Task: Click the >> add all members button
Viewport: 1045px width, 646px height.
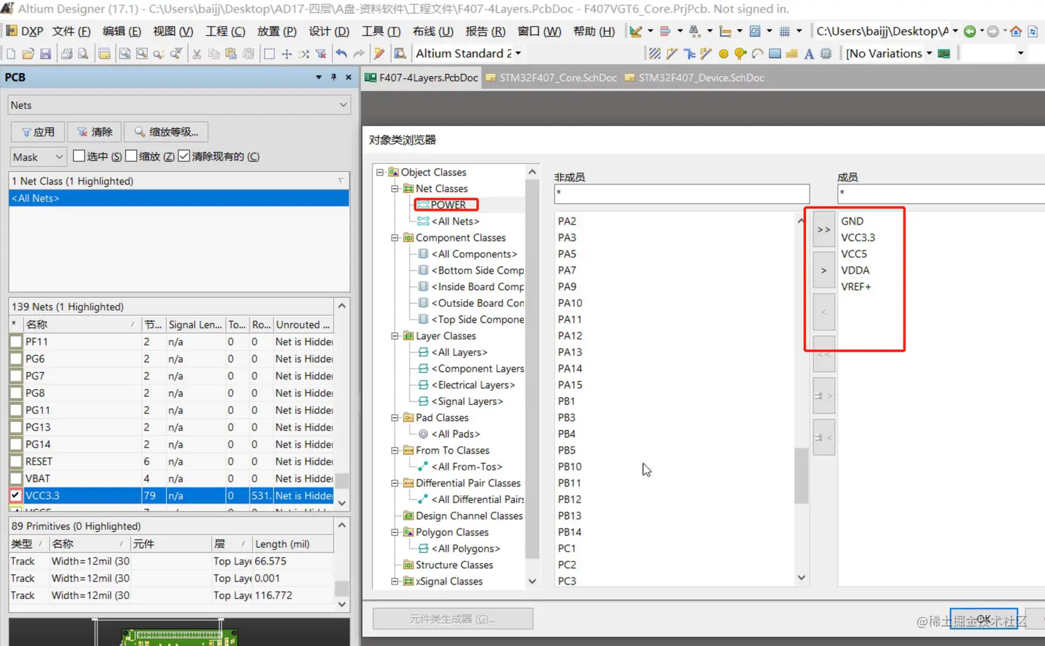Action: [x=824, y=229]
